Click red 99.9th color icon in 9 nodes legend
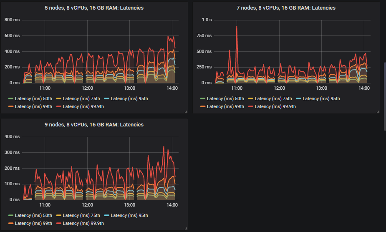386x232 pixels. 59,223
